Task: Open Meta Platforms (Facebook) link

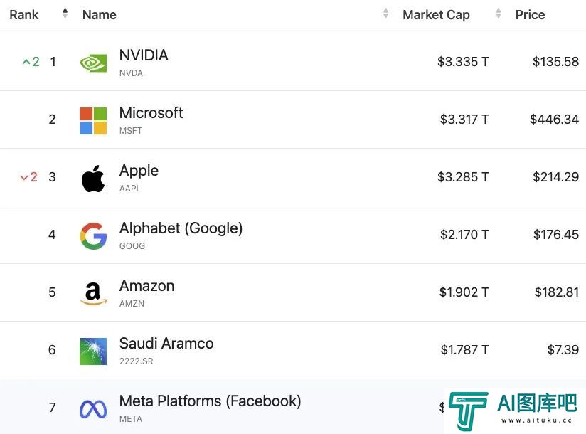Action: [x=210, y=401]
